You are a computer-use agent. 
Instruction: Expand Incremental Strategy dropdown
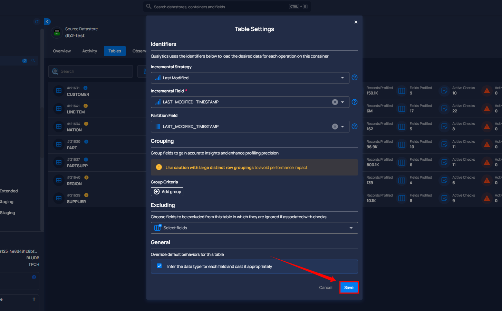pyautogui.click(x=250, y=78)
